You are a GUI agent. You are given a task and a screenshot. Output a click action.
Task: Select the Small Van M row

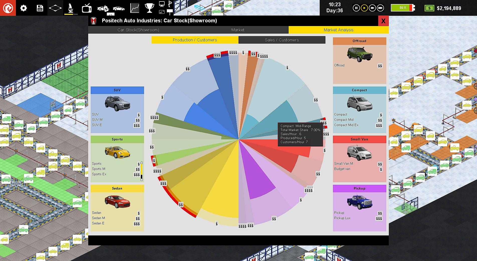[x=358, y=164]
